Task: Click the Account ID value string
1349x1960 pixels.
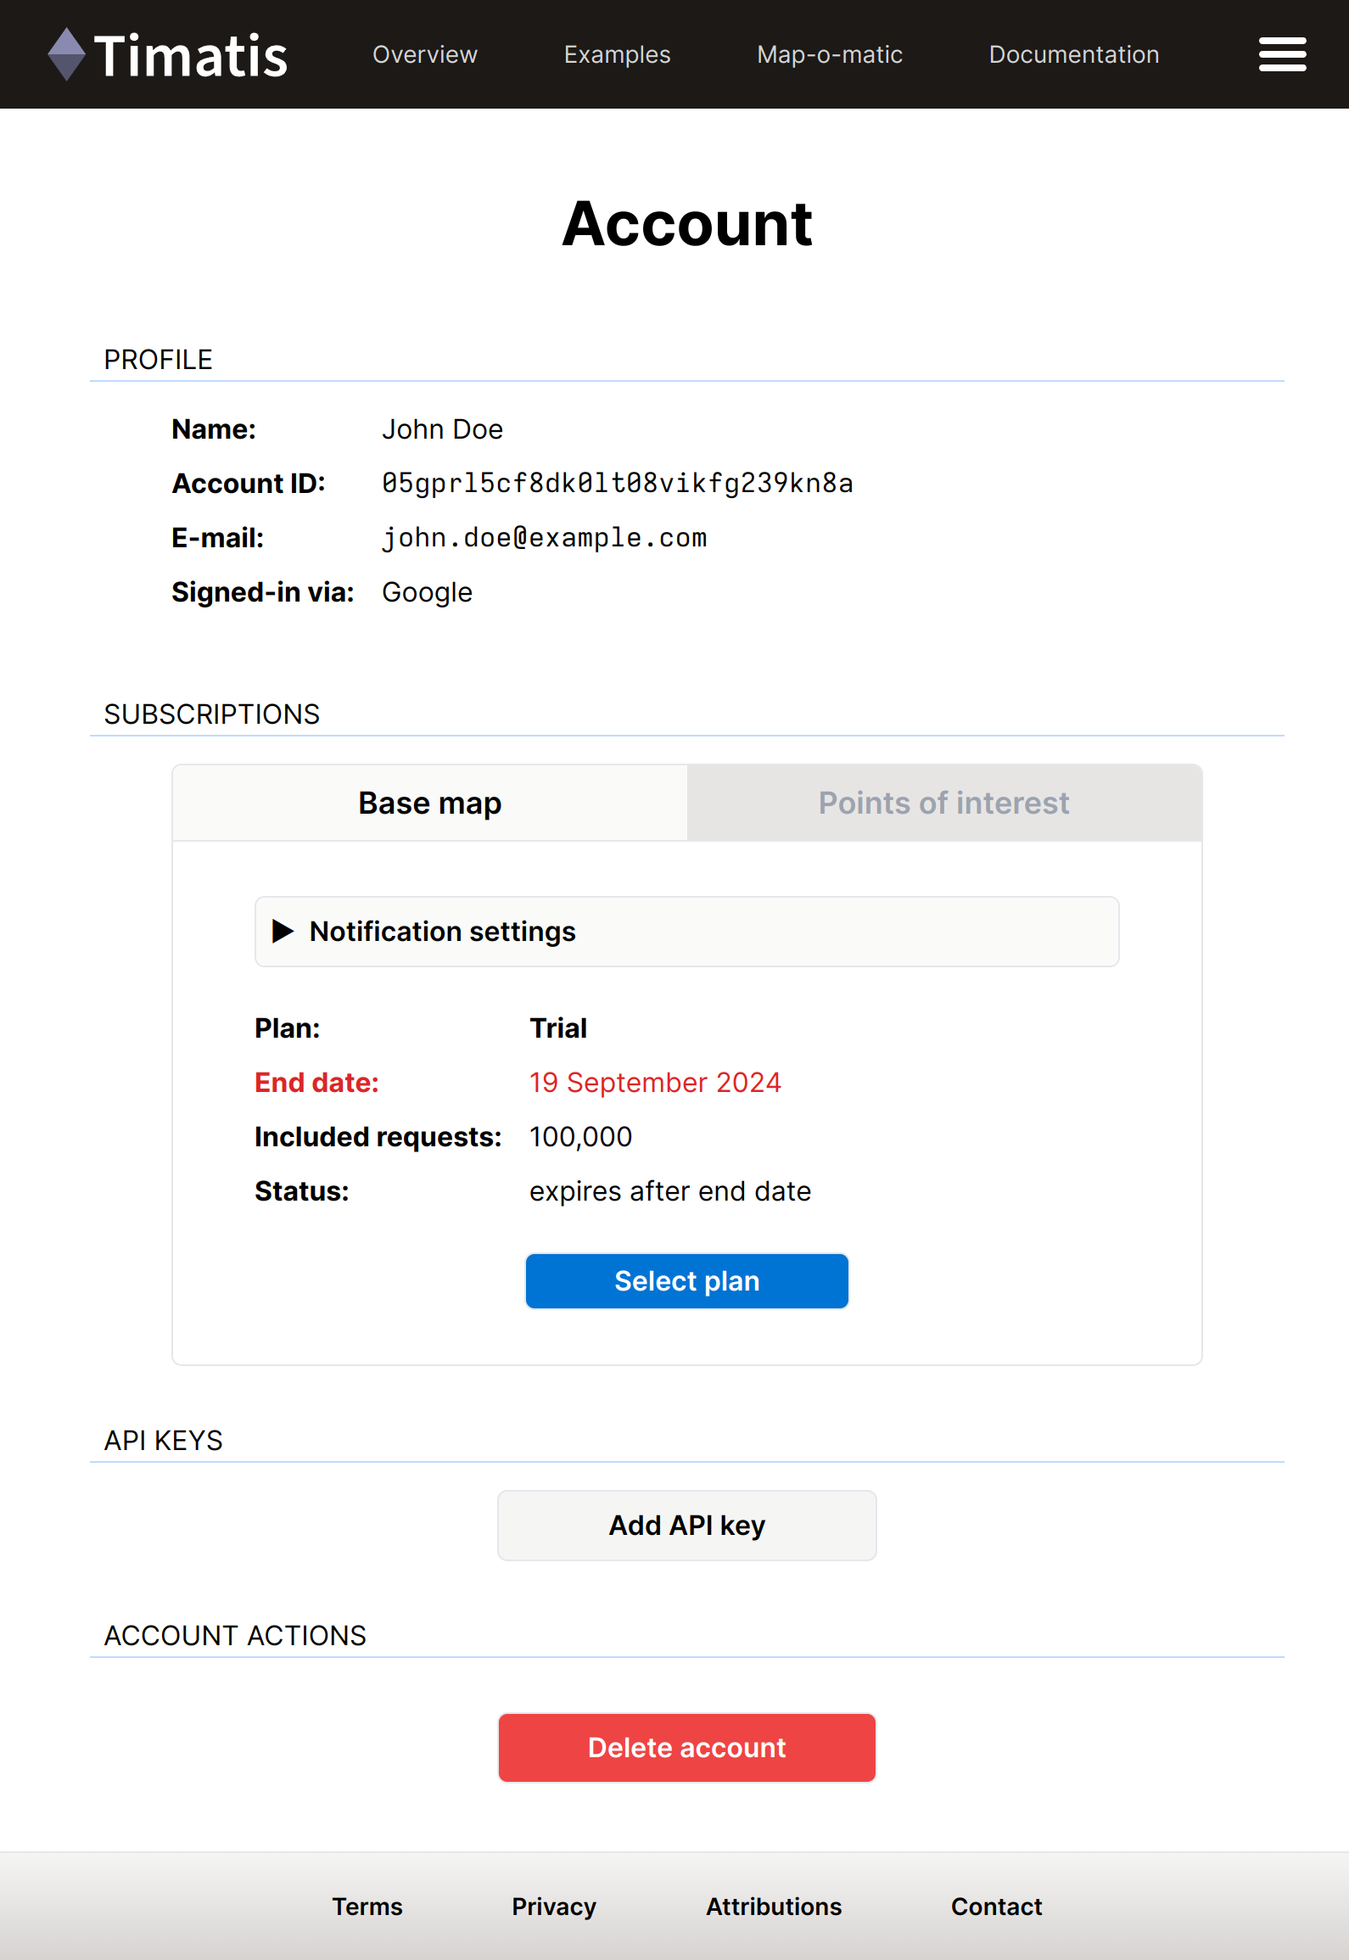Action: pyautogui.click(x=617, y=484)
